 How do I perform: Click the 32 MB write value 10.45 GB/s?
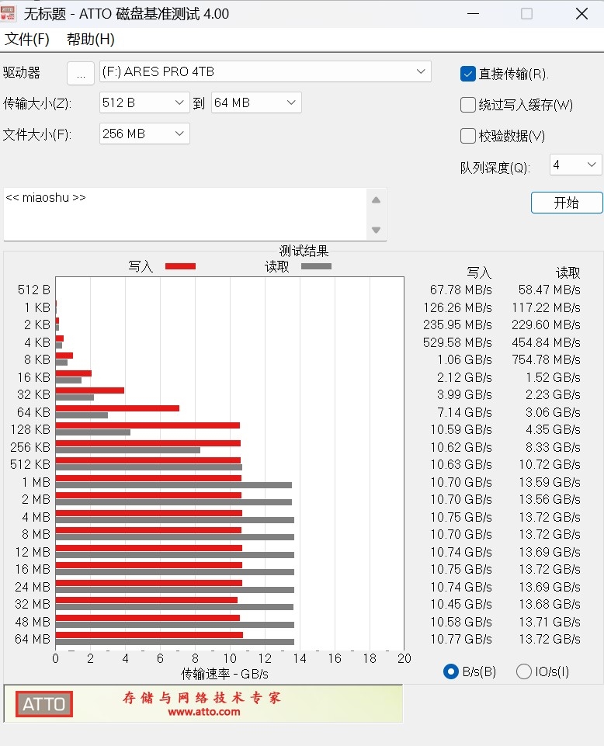coord(460,604)
